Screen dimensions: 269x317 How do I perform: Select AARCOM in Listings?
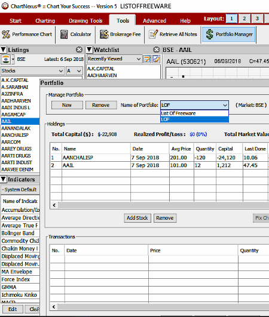pos(20,142)
